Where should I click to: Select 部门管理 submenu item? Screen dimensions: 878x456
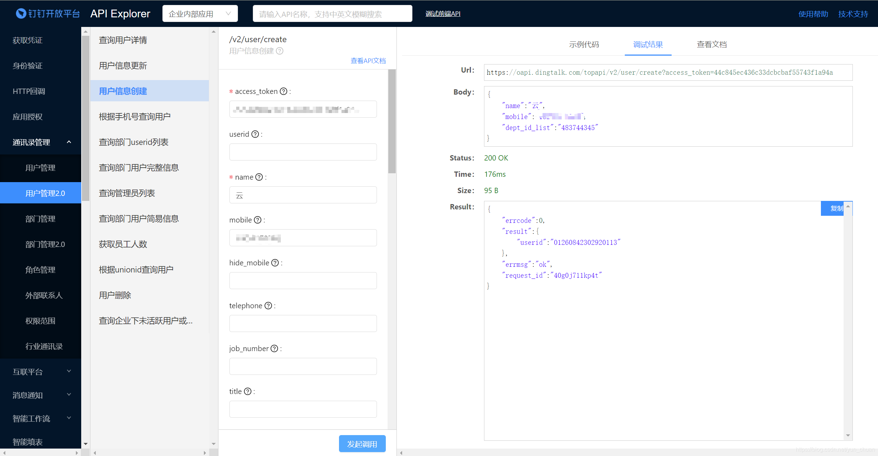coord(40,219)
